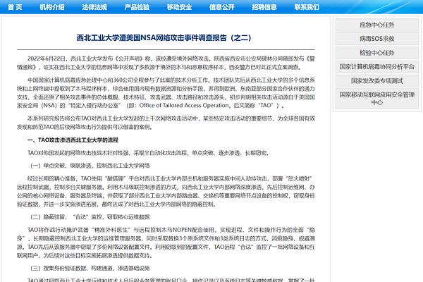The width and height of the screenshot is (423, 282).
Task: Open 国家发改委专项测试 sidebar button
Action: point(377,81)
